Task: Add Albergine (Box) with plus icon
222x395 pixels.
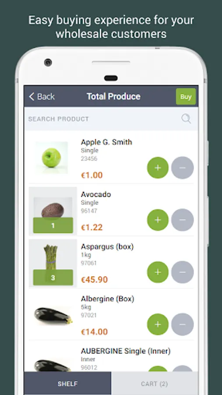Action: [x=158, y=324]
